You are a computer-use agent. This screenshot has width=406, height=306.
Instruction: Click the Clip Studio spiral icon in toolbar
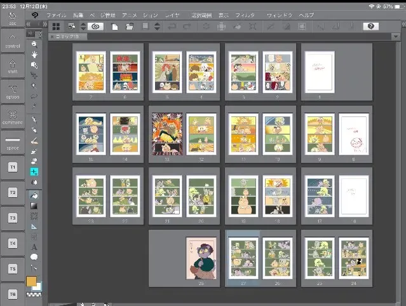95,27
